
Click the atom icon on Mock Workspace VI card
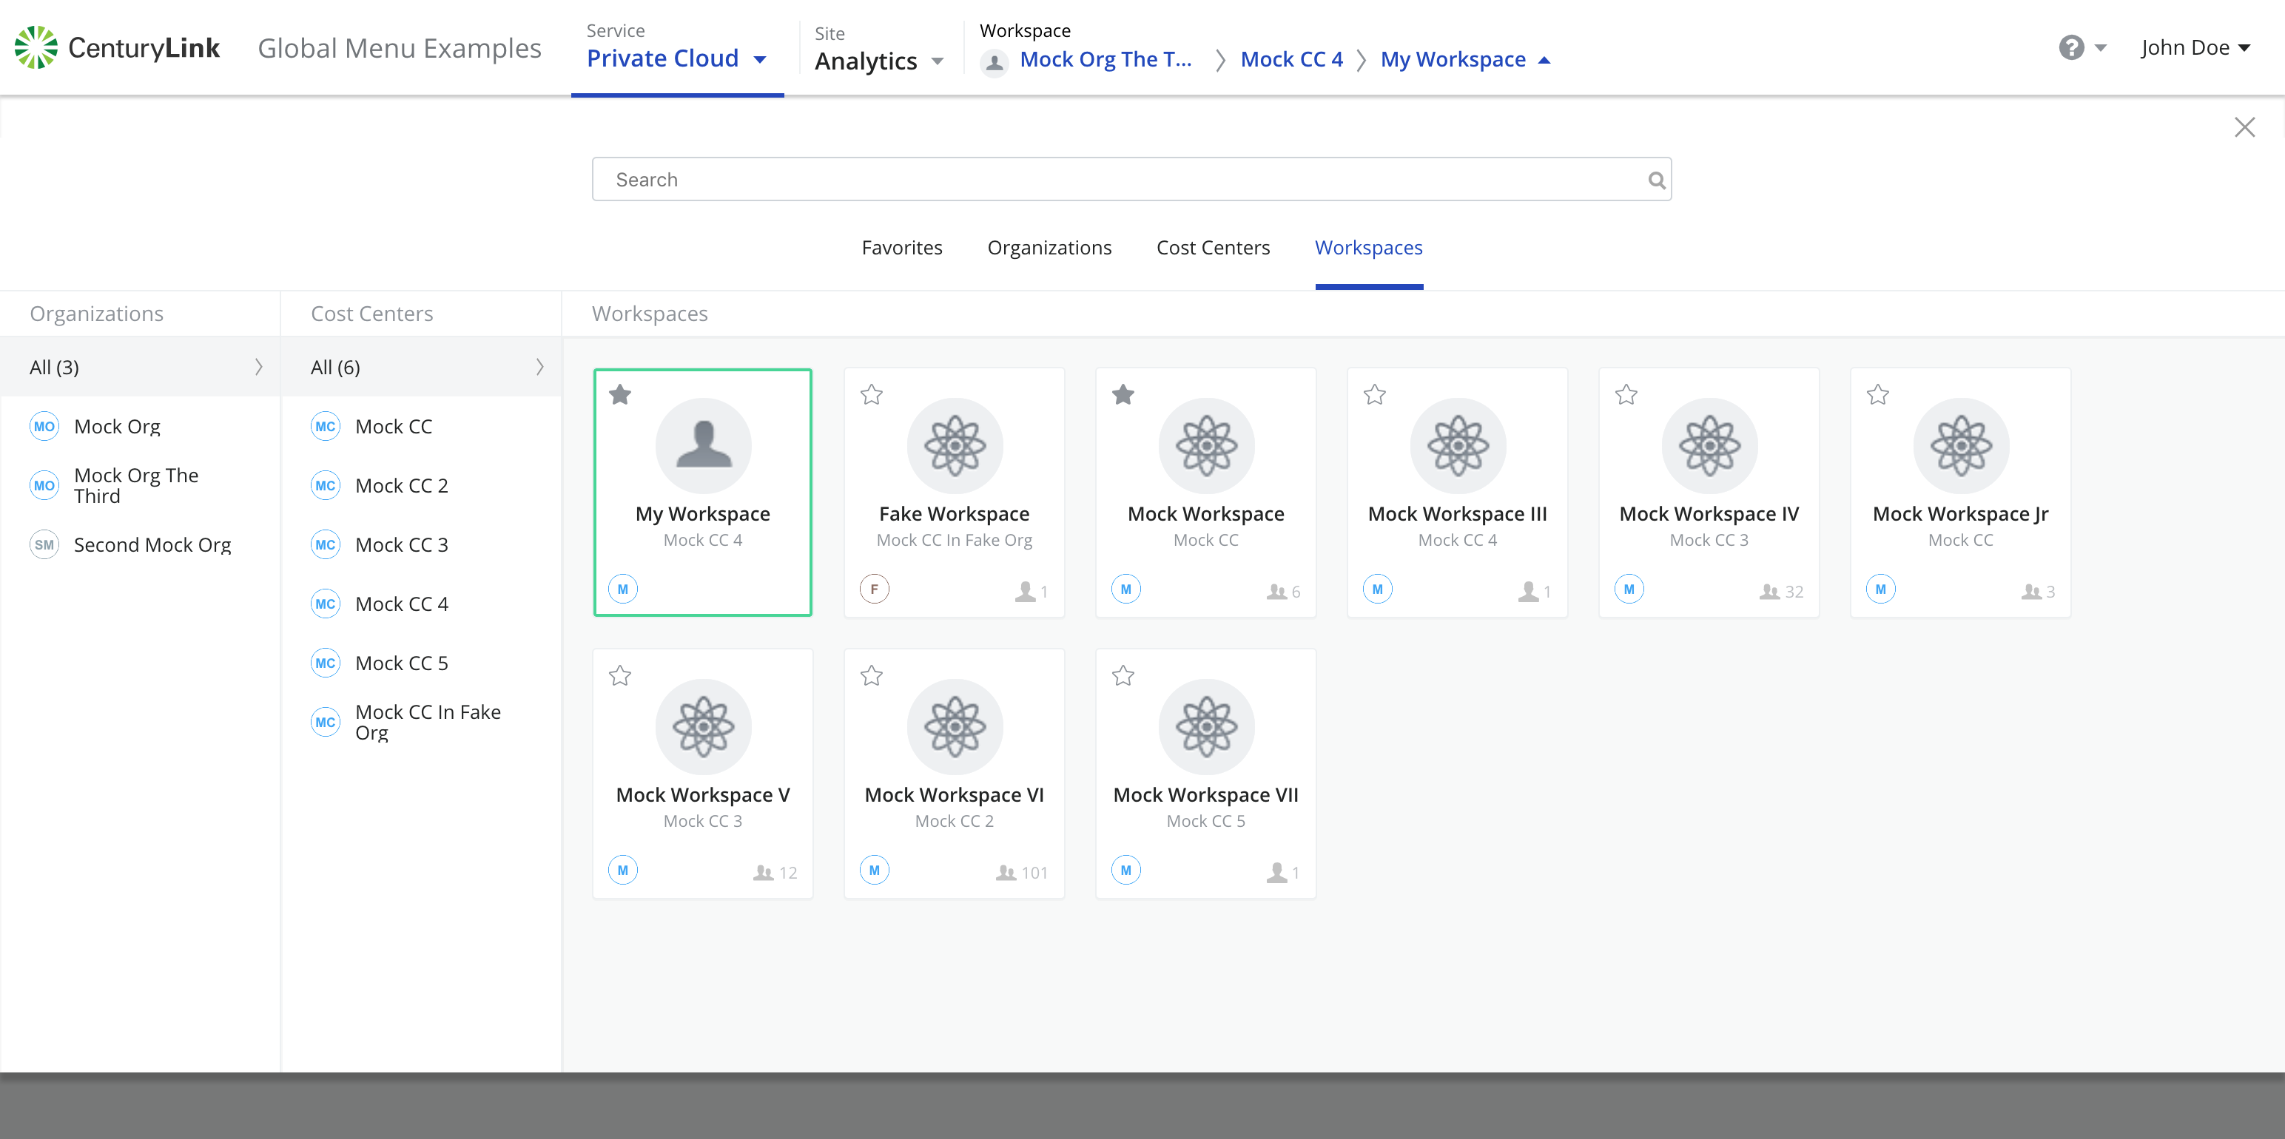[955, 726]
